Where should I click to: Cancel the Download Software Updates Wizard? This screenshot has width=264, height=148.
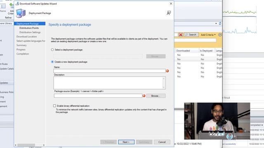[162, 142]
